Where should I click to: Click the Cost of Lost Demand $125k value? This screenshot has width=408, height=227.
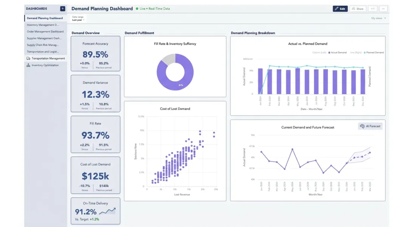click(x=96, y=176)
